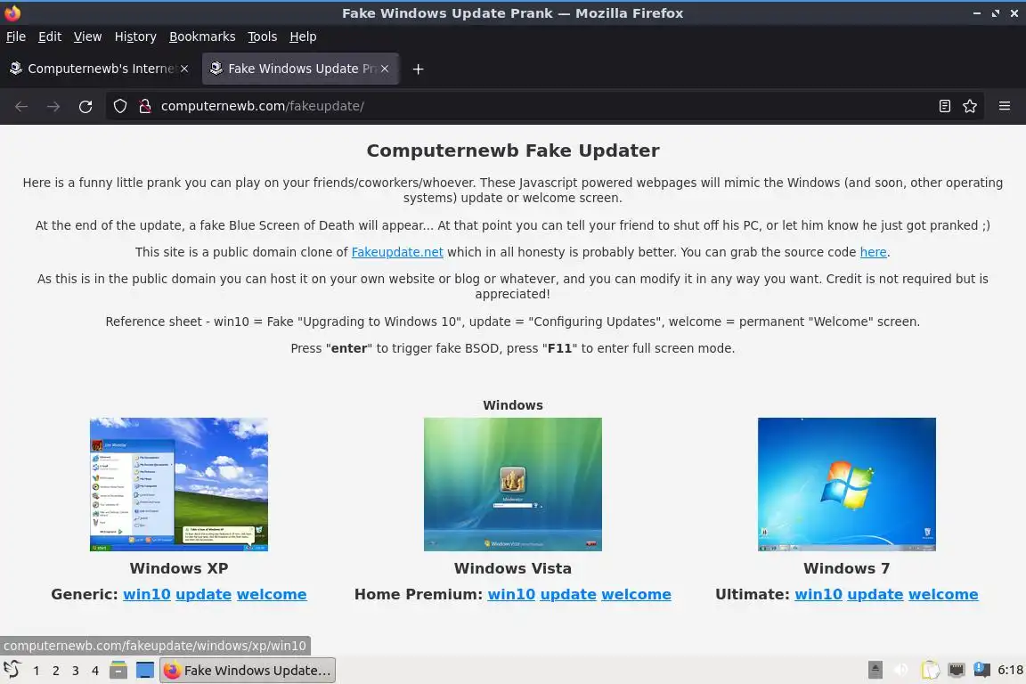Reload the current page
Screen dimensions: 1026x684
pos(85,106)
